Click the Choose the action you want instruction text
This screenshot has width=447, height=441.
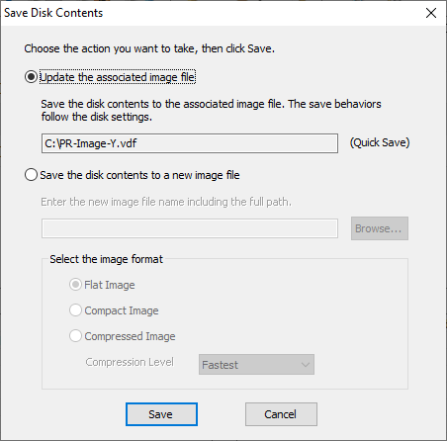[149, 48]
